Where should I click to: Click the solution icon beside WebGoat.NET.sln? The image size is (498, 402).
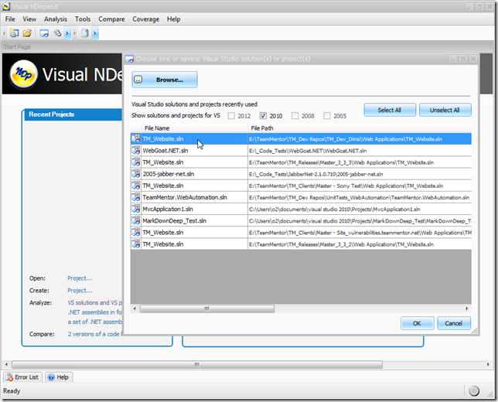(x=136, y=151)
